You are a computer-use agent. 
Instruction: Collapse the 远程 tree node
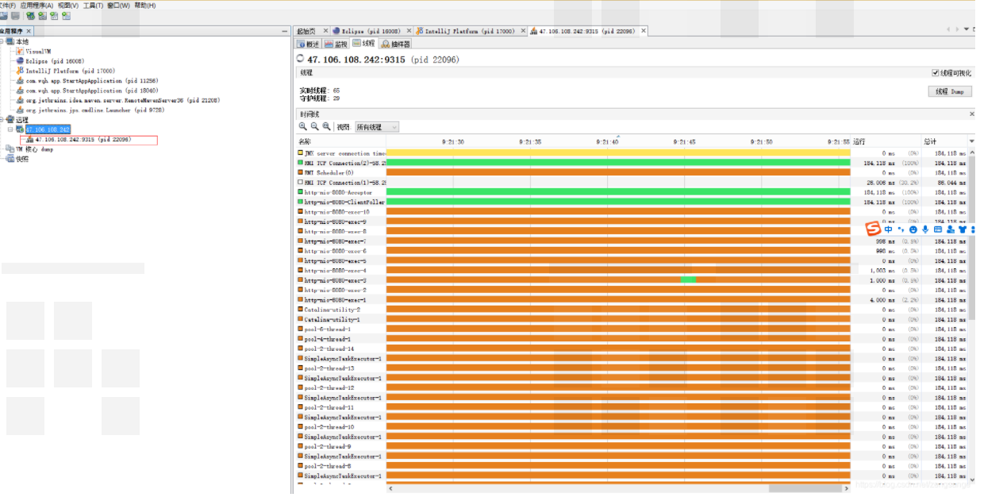[x=2, y=120]
